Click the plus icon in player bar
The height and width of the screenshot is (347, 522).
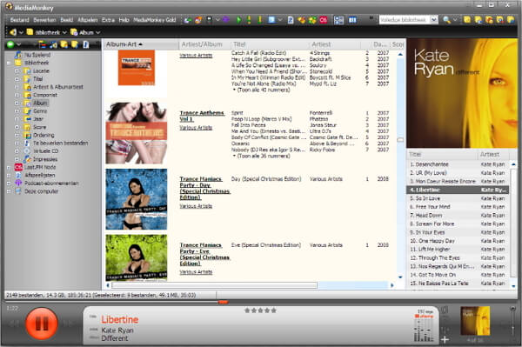(445, 340)
